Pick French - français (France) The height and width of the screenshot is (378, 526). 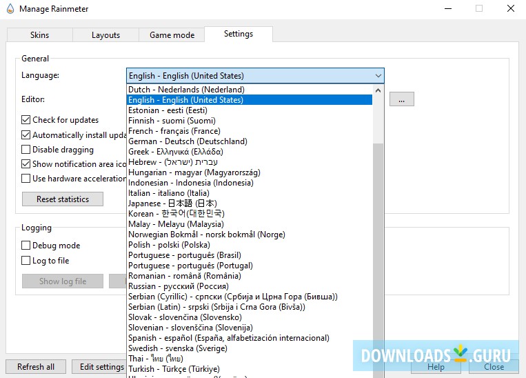point(250,131)
